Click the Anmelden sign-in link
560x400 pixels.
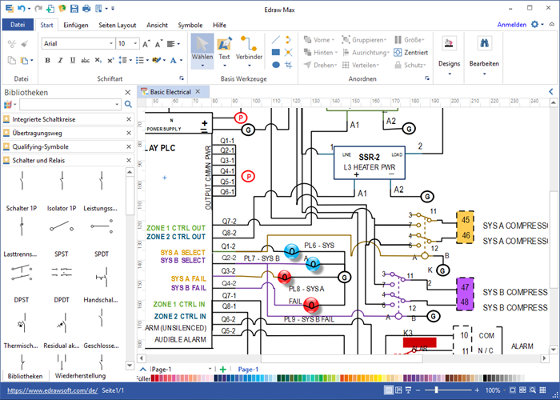[x=511, y=25]
